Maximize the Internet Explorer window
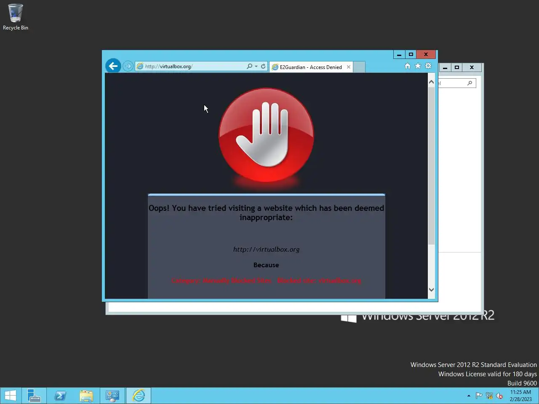This screenshot has width=539, height=404. (x=411, y=54)
